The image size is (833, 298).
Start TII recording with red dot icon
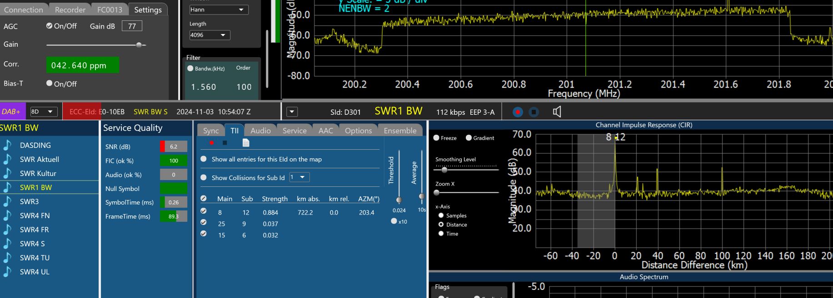tap(212, 143)
